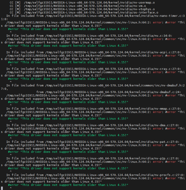Click the include line mentioning nv-nano-timer.c
186x190 pixels.
(x=95, y=16)
